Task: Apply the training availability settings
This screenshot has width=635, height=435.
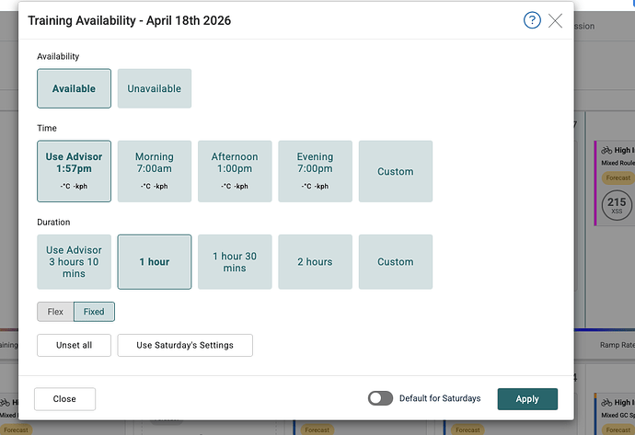Action: tap(527, 399)
